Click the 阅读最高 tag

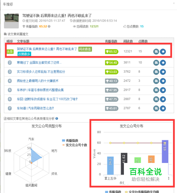pos(85,49)
